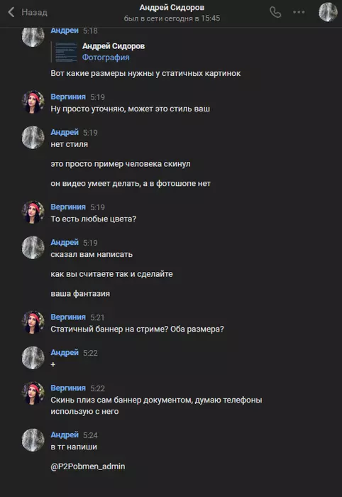Click the @P2Pobmen_admin mention
The width and height of the screenshot is (342, 497).
point(88,466)
